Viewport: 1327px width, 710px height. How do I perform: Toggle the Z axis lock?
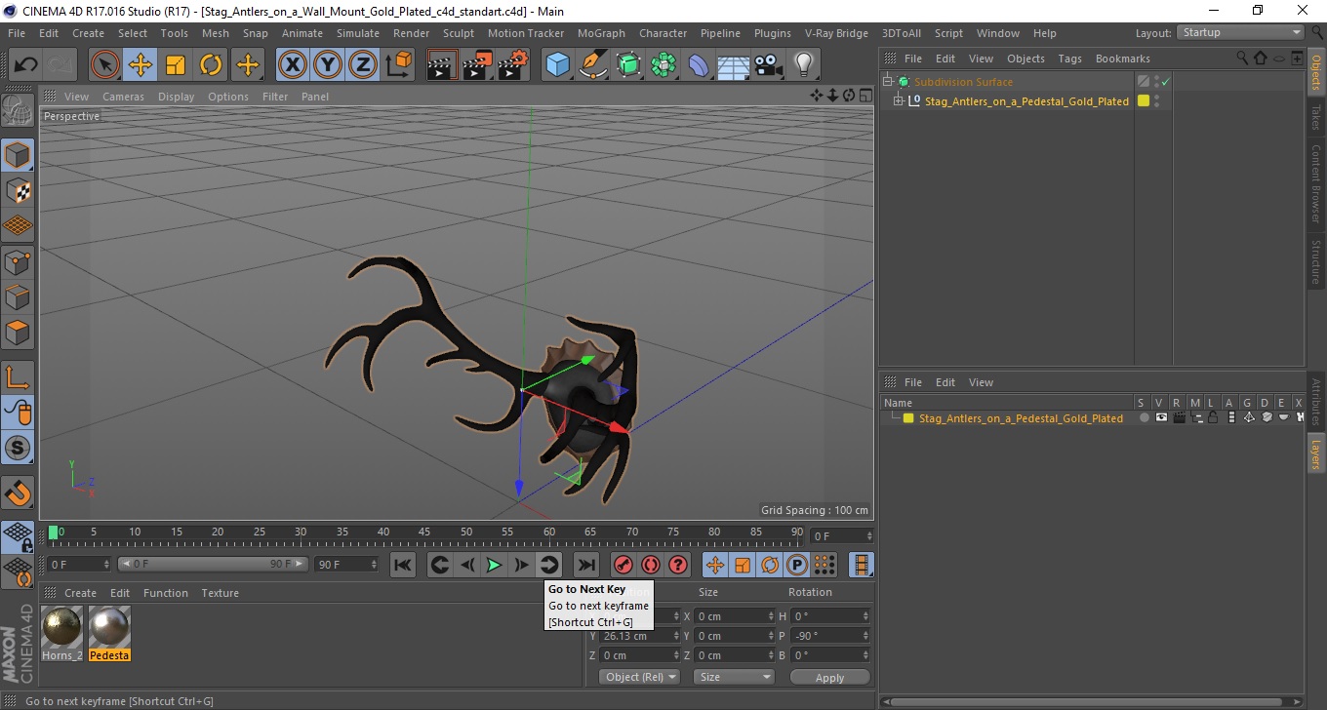pyautogui.click(x=364, y=65)
